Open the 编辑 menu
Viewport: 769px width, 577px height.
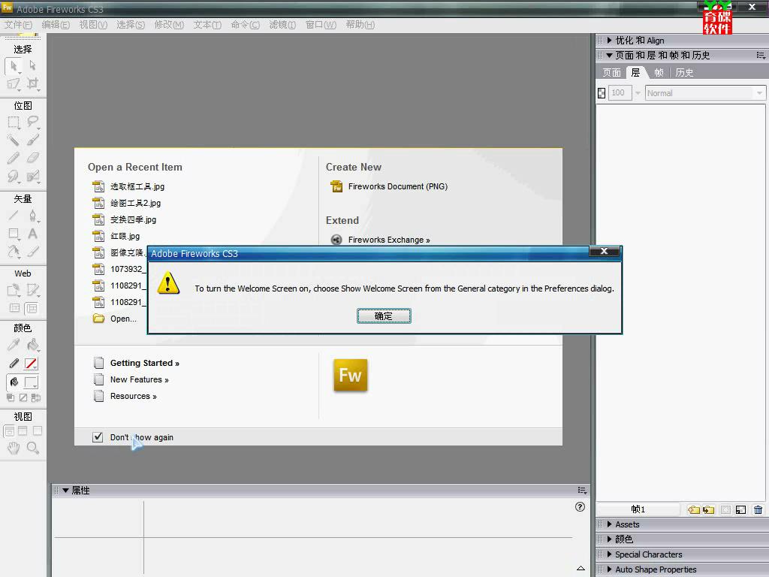tap(56, 25)
